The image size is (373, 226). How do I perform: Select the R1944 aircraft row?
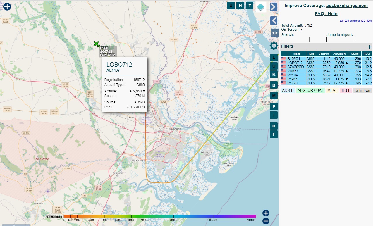tap(326, 79)
